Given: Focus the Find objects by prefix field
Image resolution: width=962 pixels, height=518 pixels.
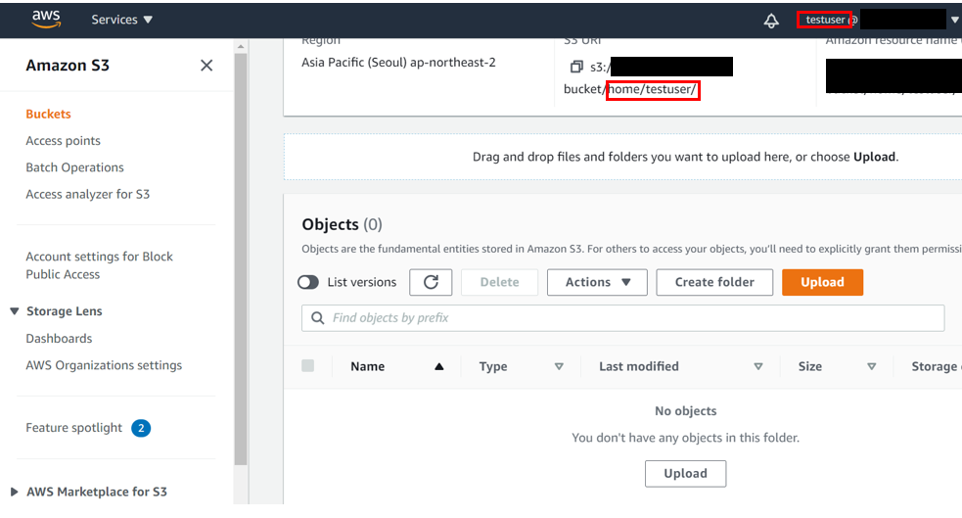Looking at the screenshot, I should (x=622, y=318).
